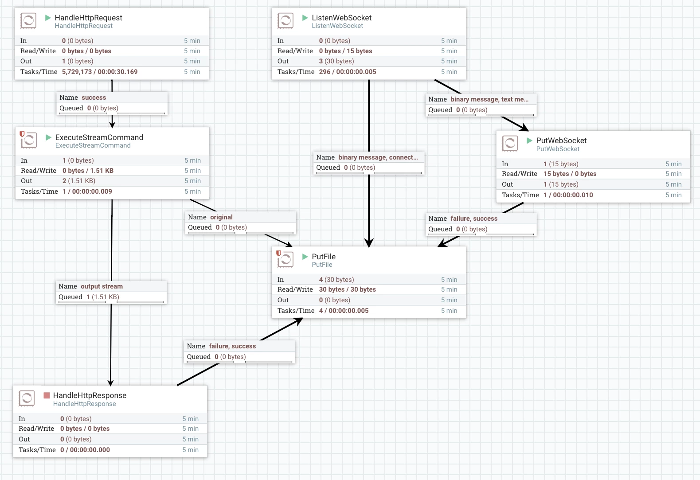700x480 pixels.
Task: Click Tasks/Time value 5,729,173 / 00:00:30.169
Action: click(100, 72)
